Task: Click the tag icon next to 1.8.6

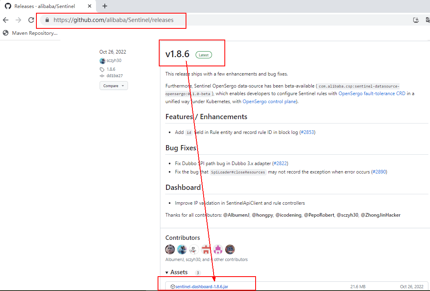Action: point(102,69)
